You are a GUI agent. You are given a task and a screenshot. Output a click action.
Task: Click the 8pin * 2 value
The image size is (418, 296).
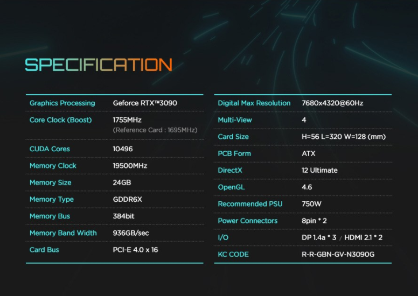[314, 221]
